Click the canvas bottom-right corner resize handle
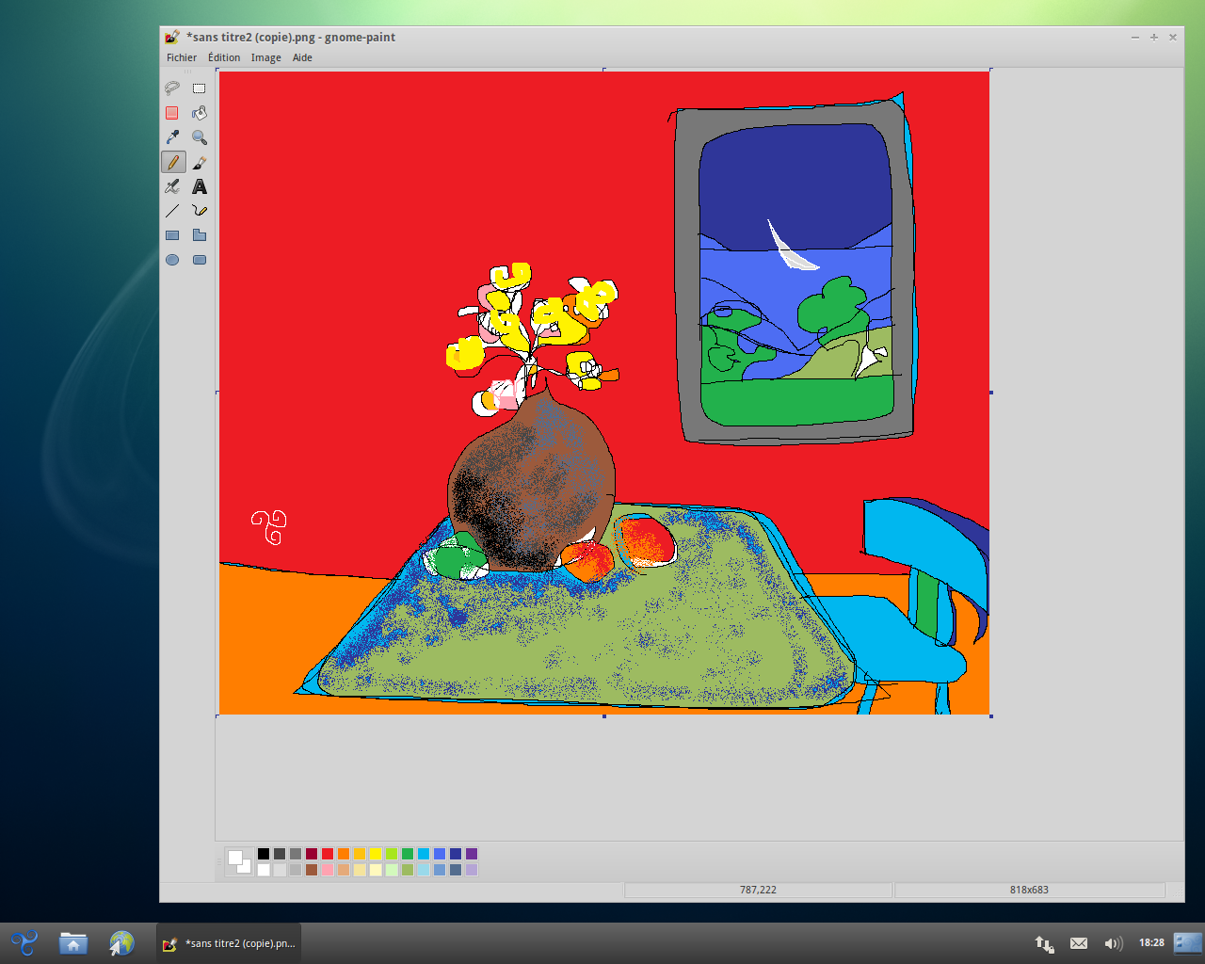1205x964 pixels. tap(991, 716)
